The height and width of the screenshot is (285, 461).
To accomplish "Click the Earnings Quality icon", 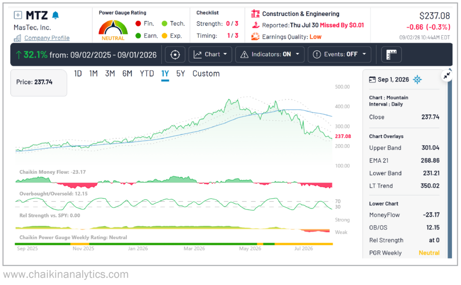I will click(x=255, y=37).
